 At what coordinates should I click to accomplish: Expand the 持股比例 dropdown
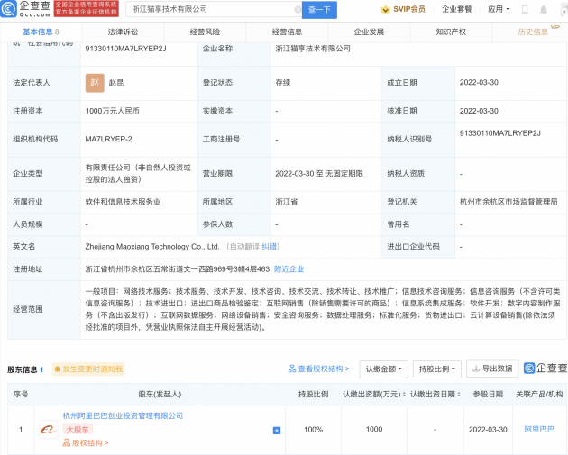(x=437, y=369)
